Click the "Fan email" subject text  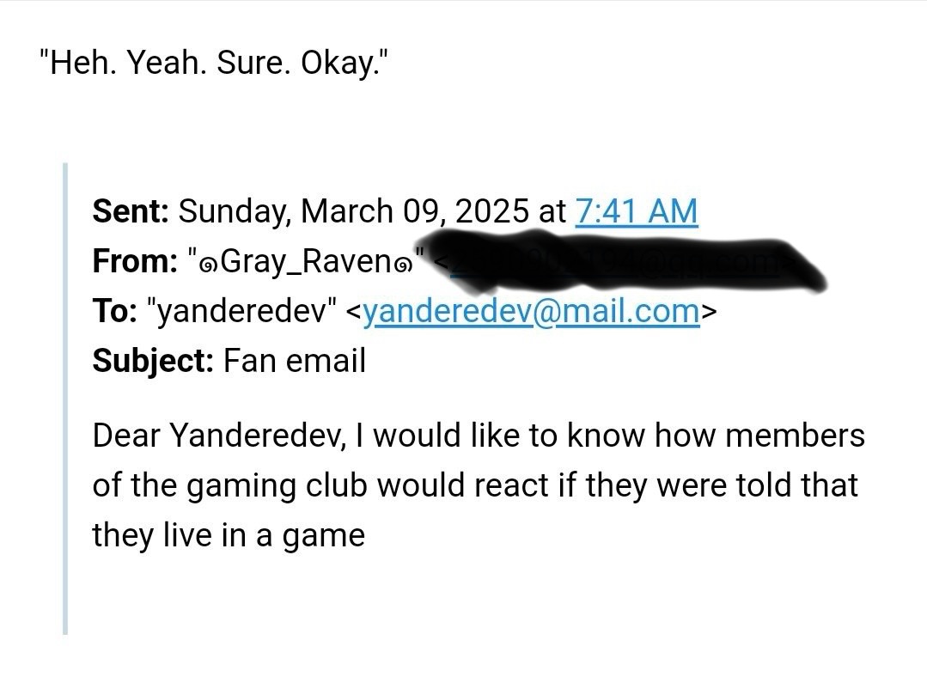[295, 361]
